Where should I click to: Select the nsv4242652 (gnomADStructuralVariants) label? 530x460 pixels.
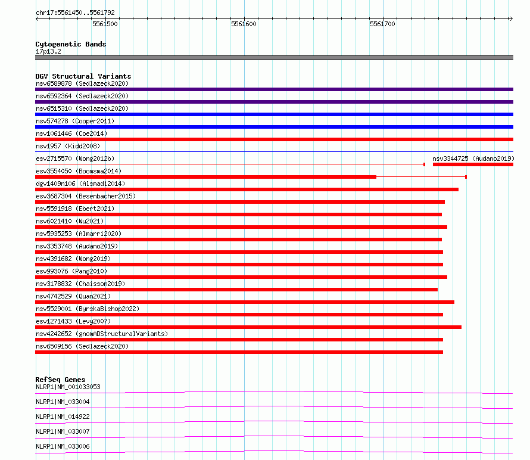[102, 334]
